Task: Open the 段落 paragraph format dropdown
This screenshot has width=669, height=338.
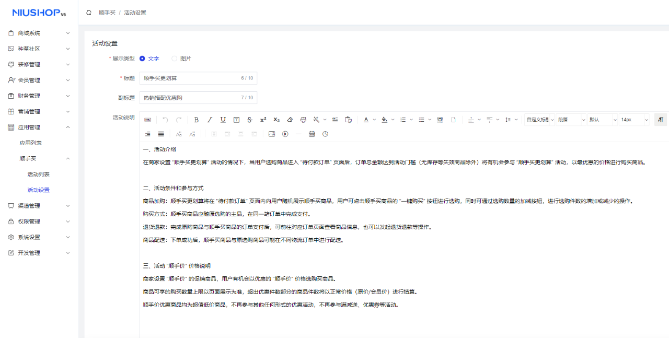Action: 571,120
